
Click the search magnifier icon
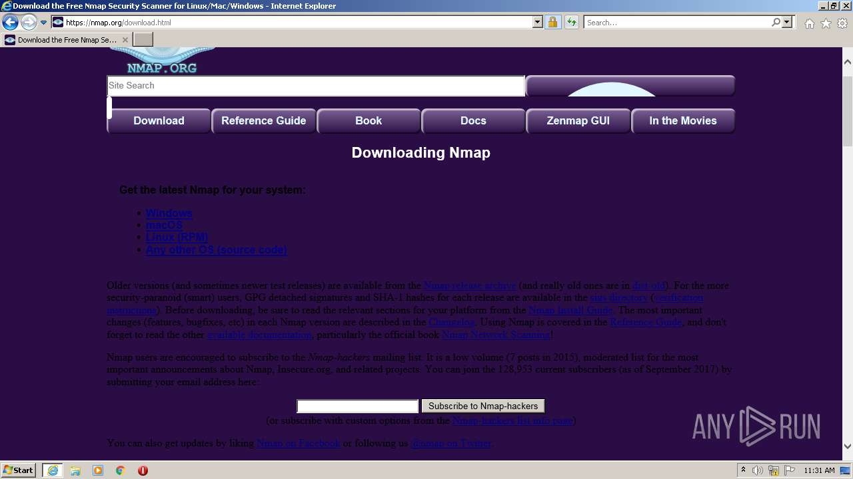coord(776,23)
